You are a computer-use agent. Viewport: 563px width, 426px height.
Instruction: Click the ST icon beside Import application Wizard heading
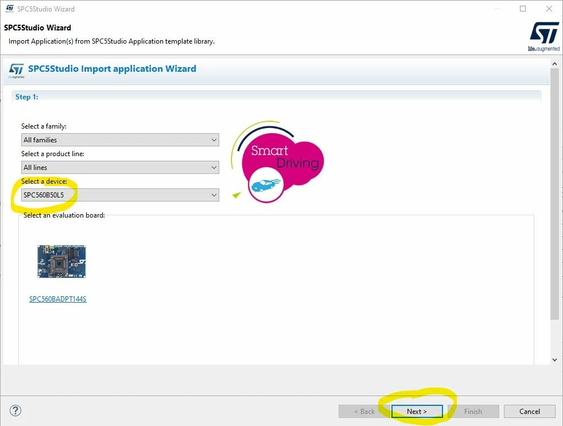[16, 69]
